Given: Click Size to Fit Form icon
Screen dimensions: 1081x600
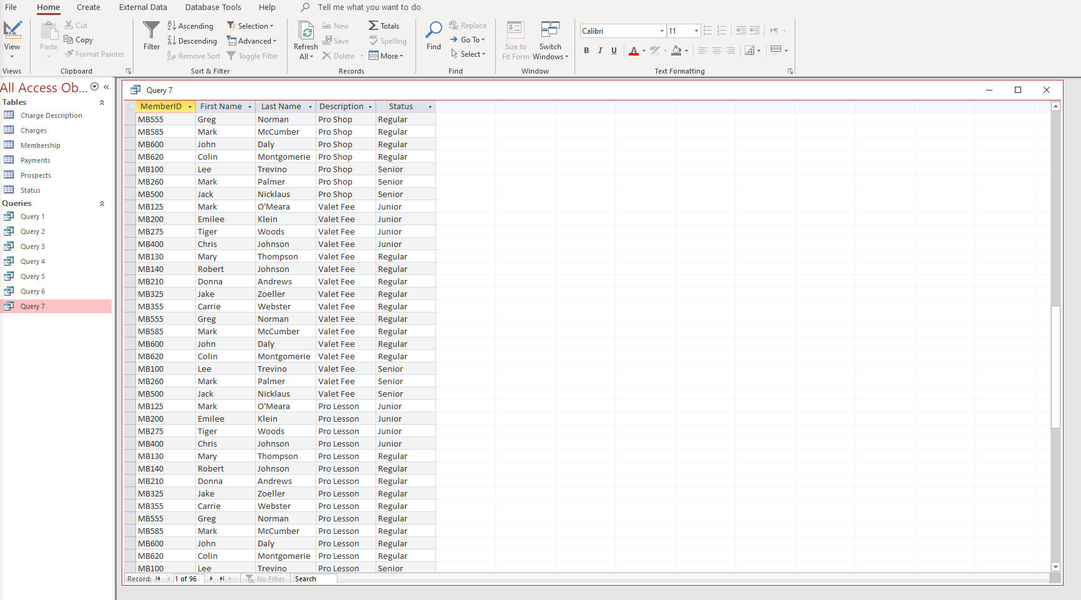Looking at the screenshot, I should click(515, 30).
